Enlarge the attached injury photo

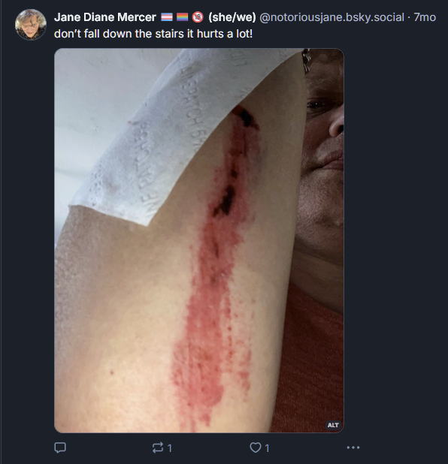point(198,240)
